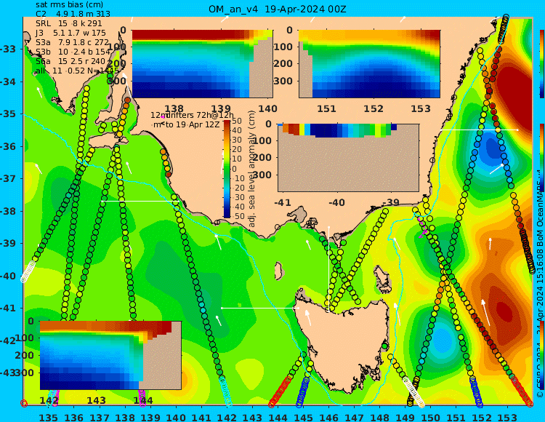
Task: Click latitude axis label -34
Action: [x=8, y=81]
